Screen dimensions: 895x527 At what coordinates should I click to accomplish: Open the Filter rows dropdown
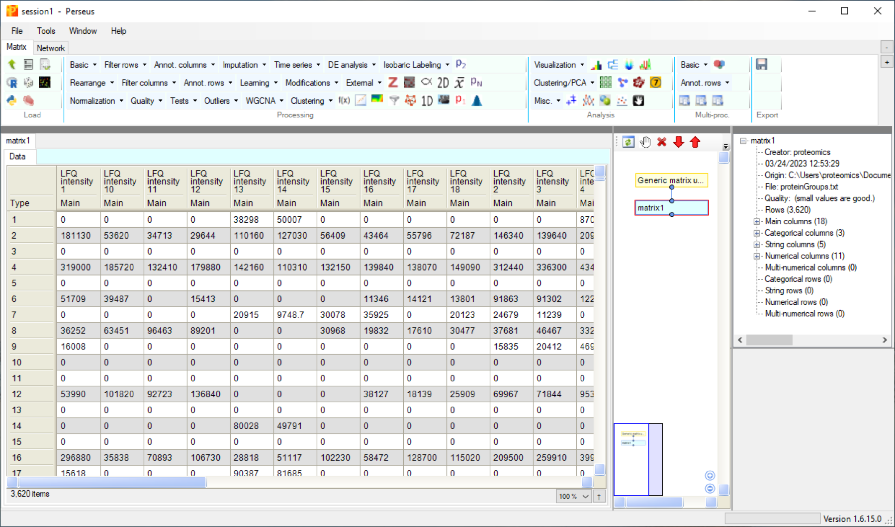(x=125, y=65)
